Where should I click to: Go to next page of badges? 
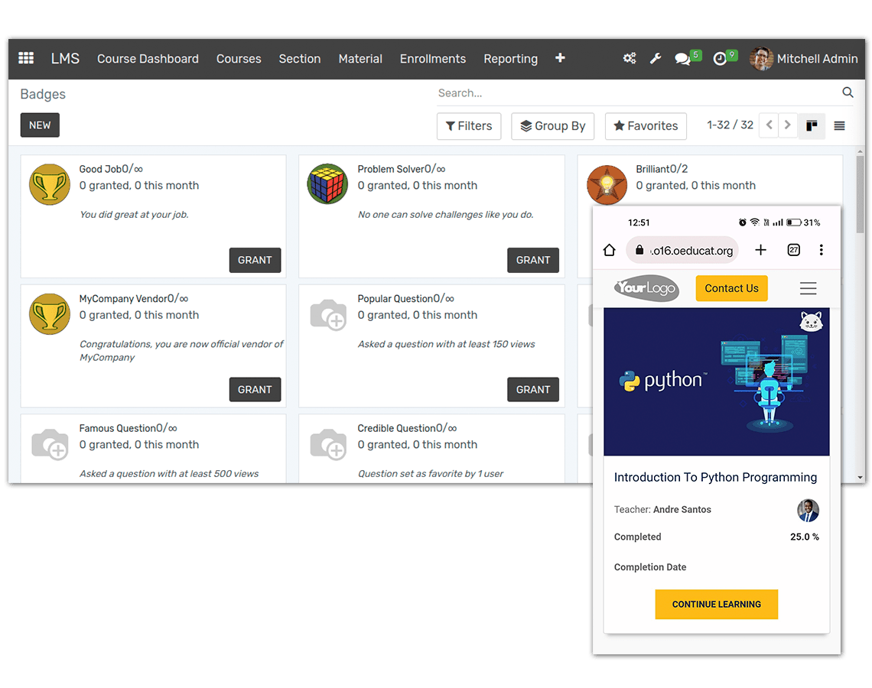tap(787, 125)
